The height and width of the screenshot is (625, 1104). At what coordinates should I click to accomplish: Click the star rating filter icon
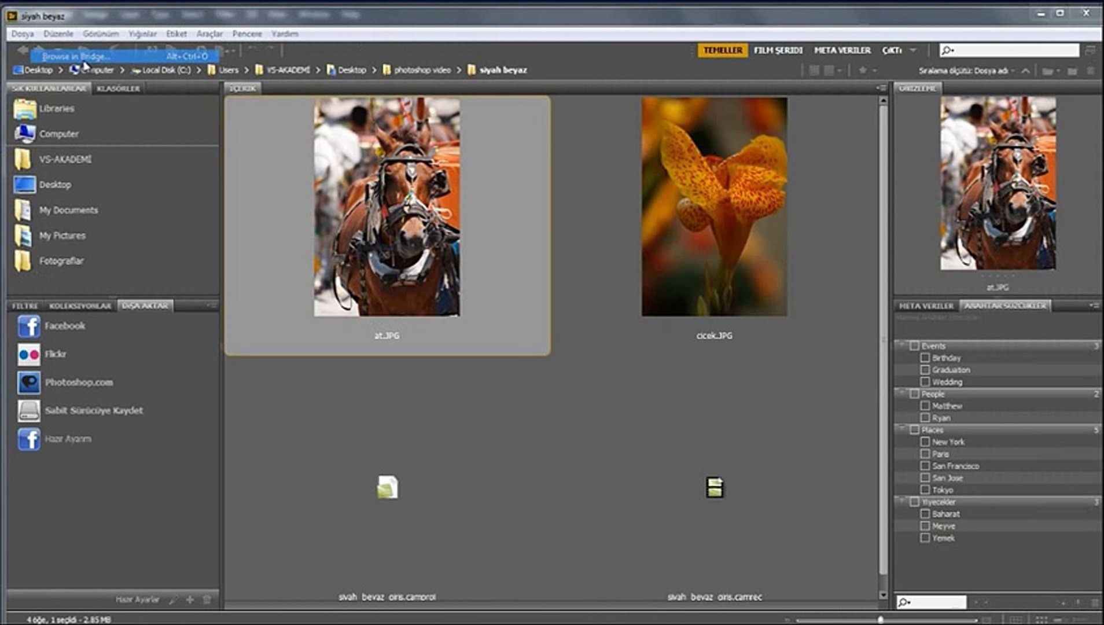pyautogui.click(x=863, y=71)
